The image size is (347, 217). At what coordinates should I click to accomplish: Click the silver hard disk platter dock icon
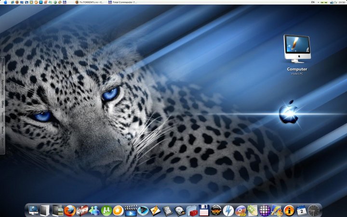pos(180,211)
